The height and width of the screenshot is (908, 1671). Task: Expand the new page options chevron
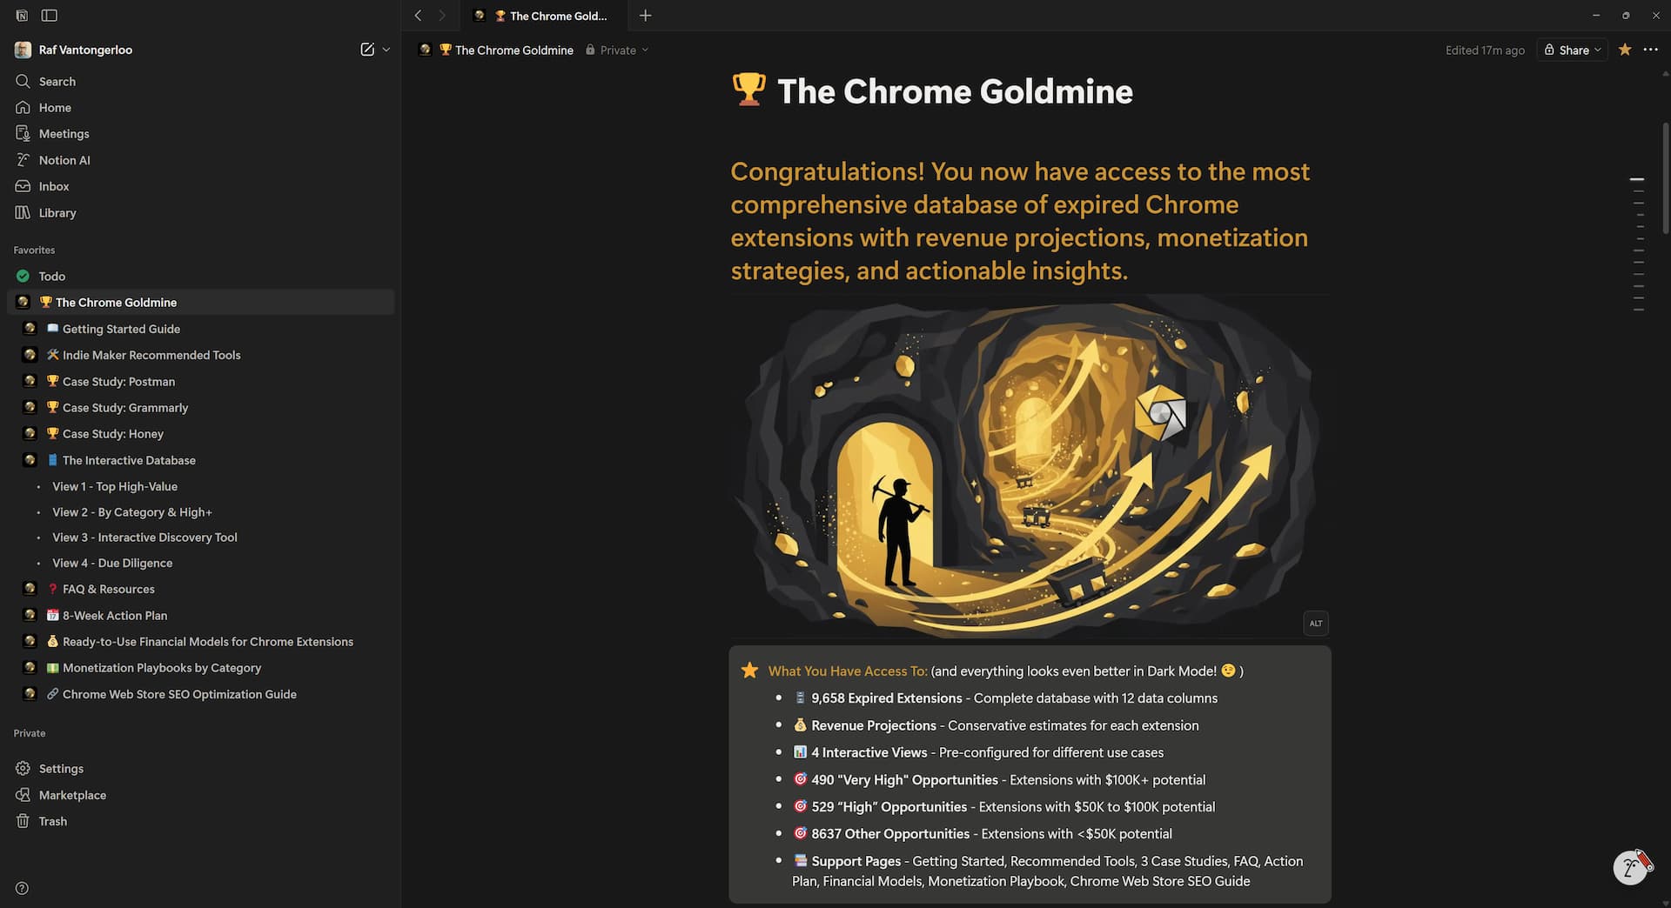[x=386, y=50]
